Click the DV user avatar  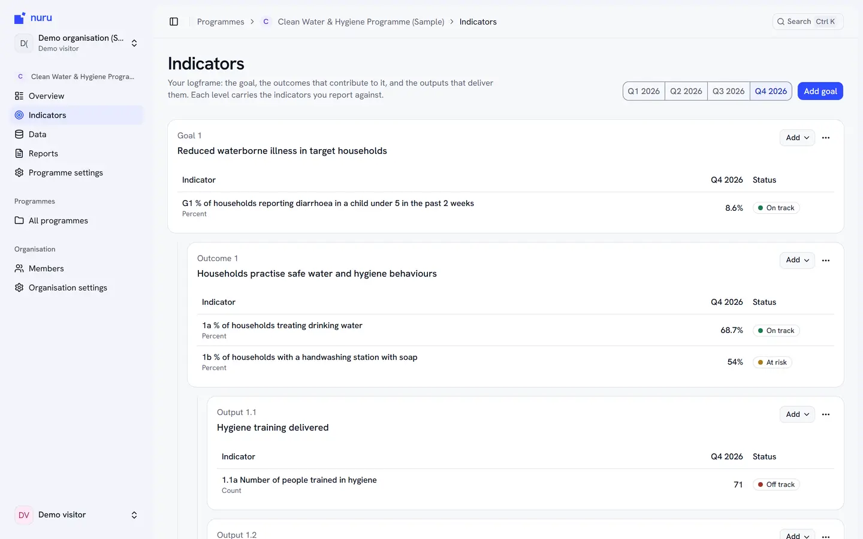(x=24, y=515)
